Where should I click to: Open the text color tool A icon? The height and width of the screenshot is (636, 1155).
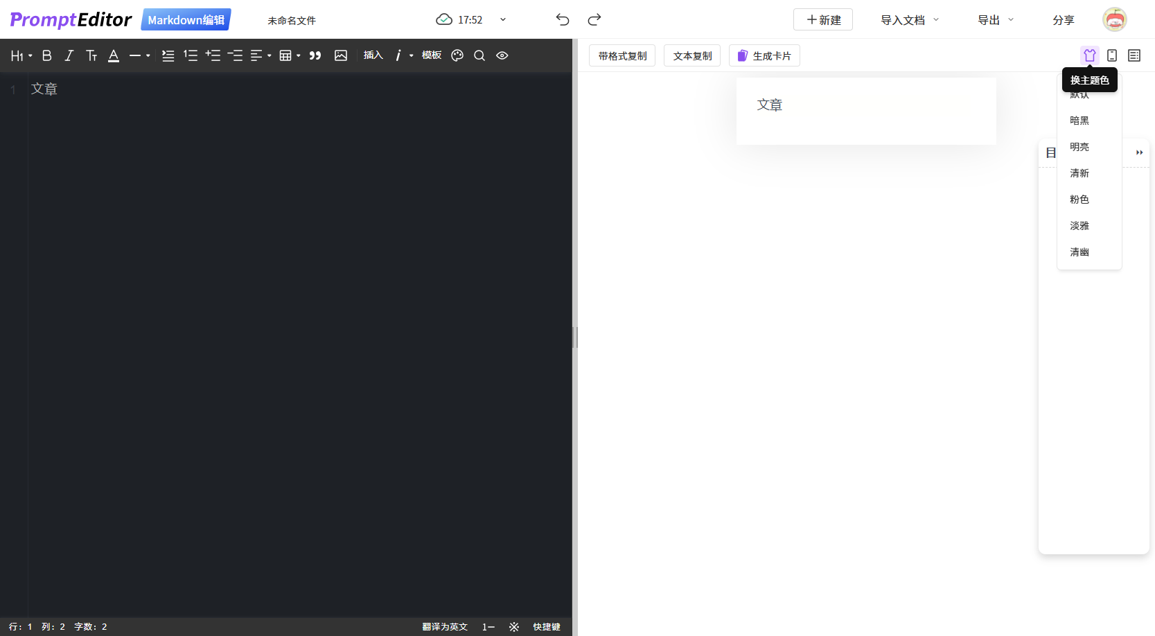(x=114, y=55)
